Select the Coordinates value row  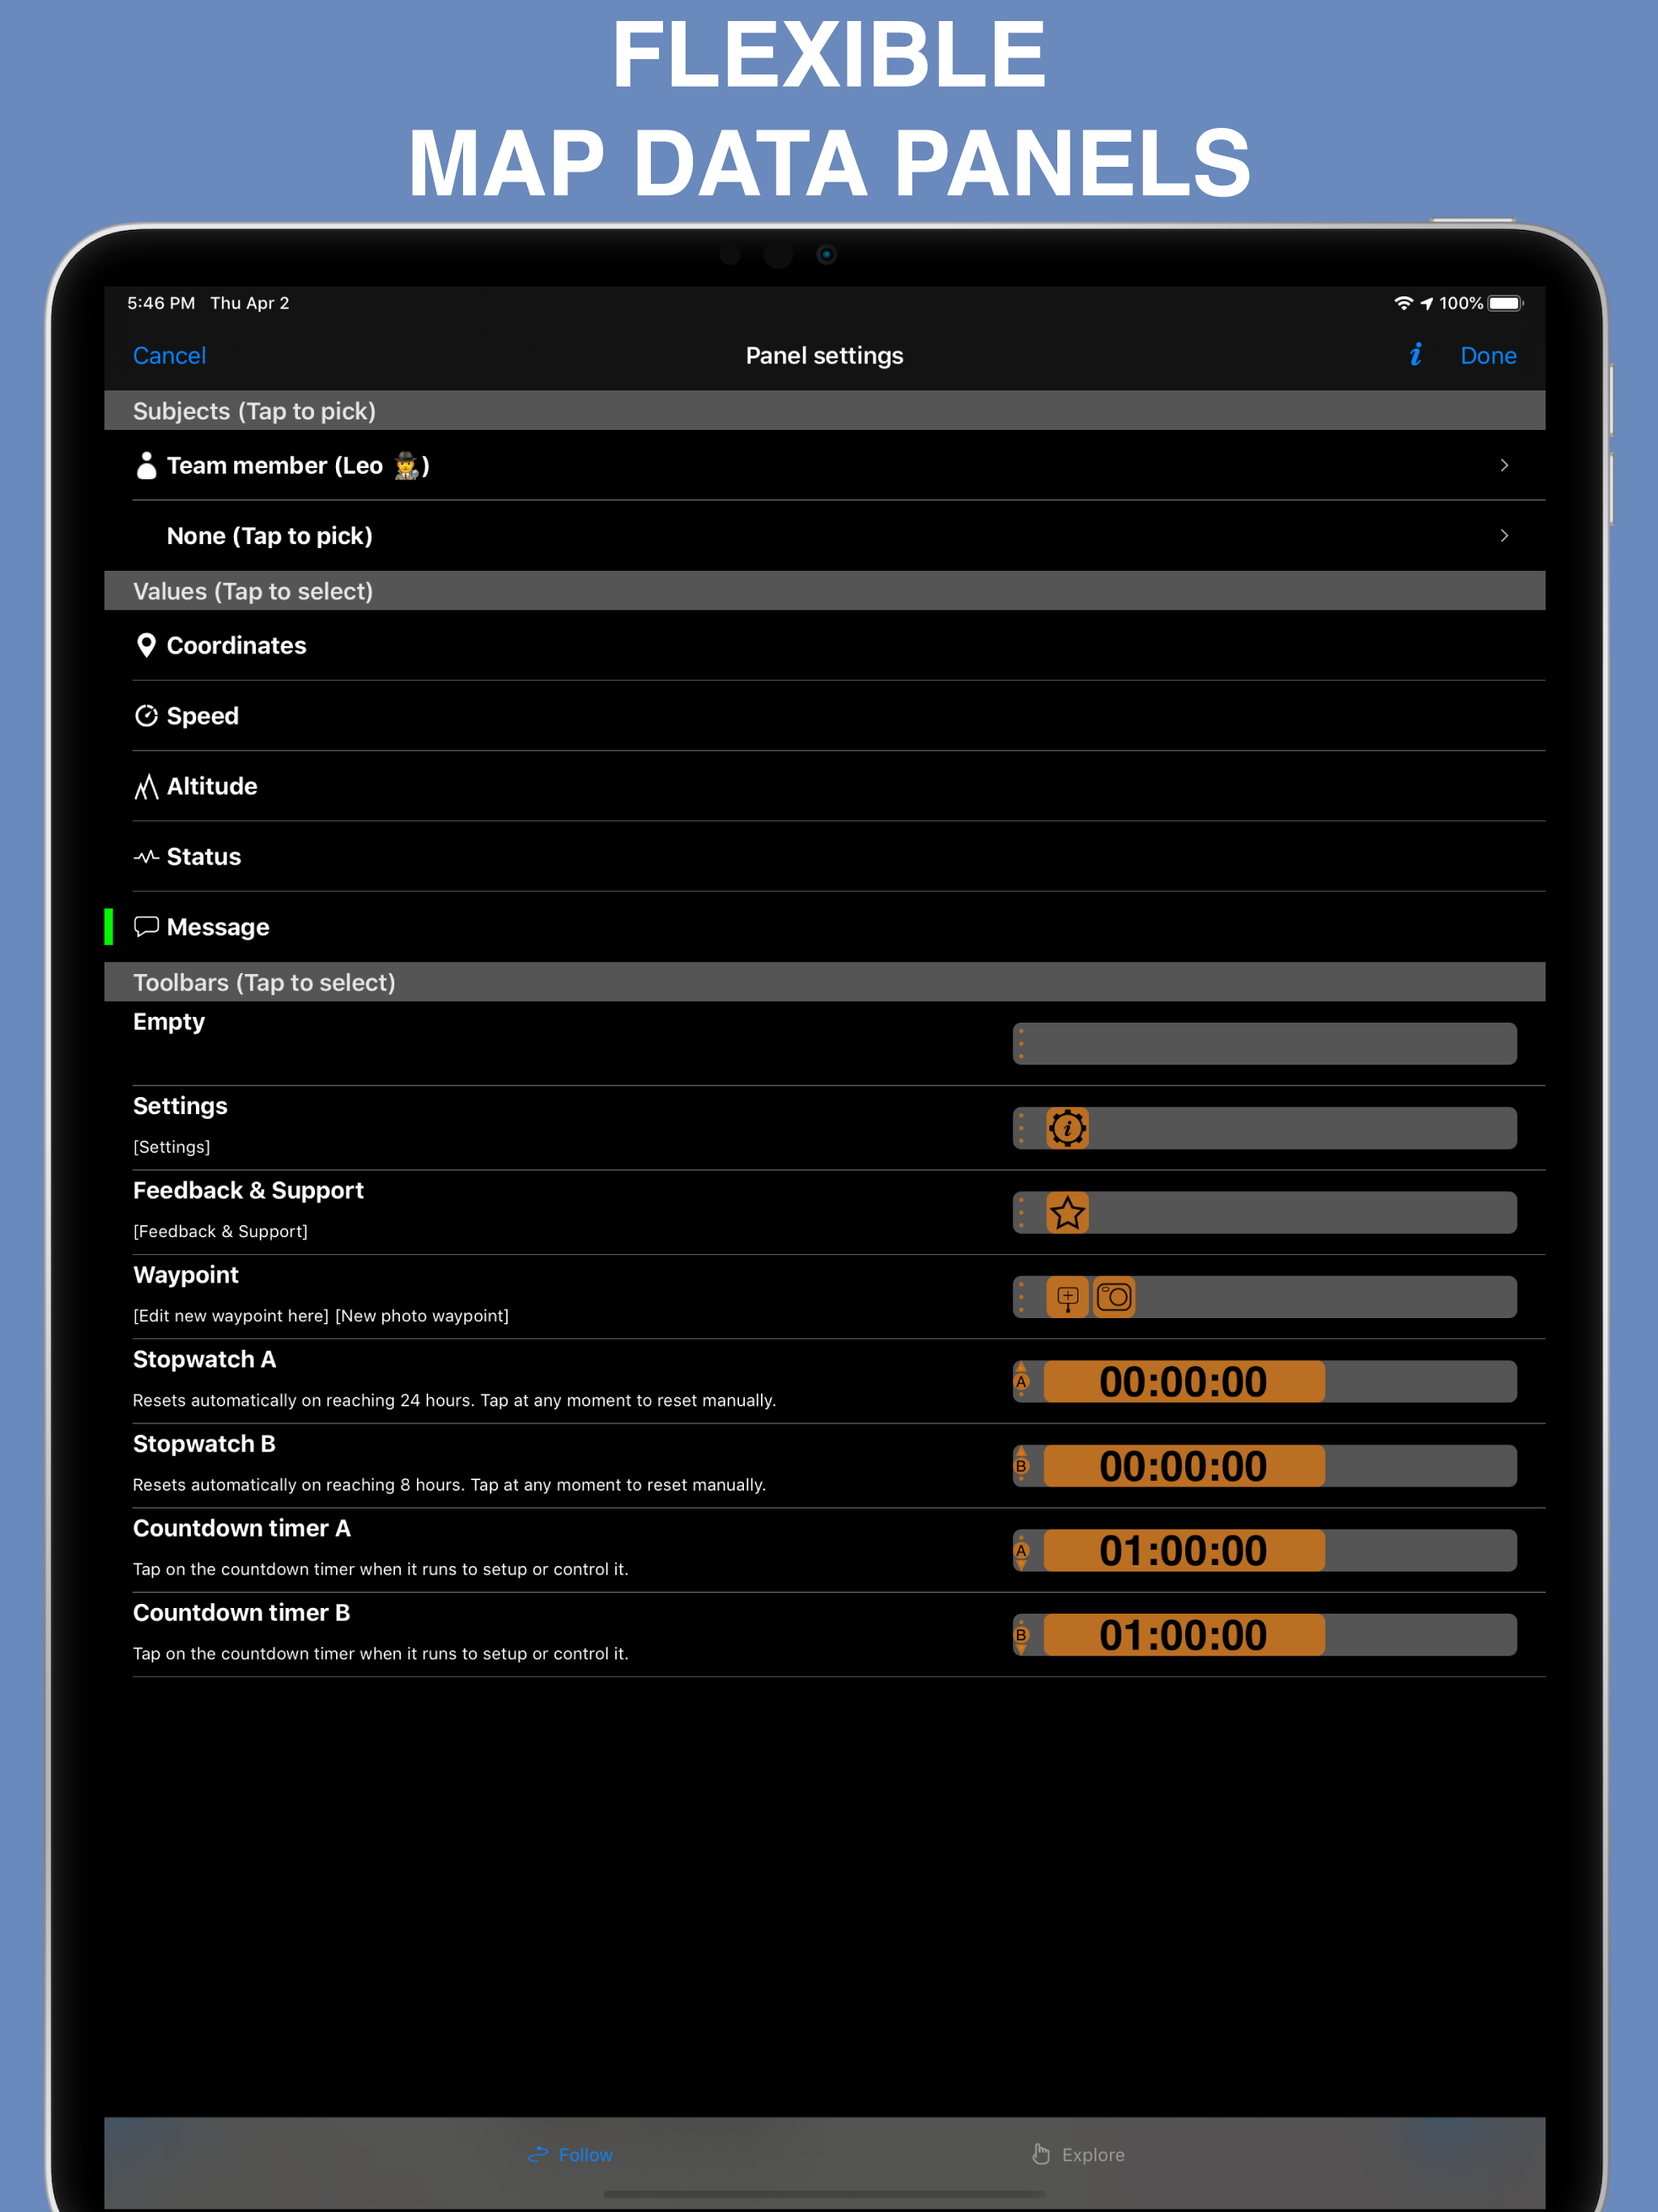click(x=825, y=646)
